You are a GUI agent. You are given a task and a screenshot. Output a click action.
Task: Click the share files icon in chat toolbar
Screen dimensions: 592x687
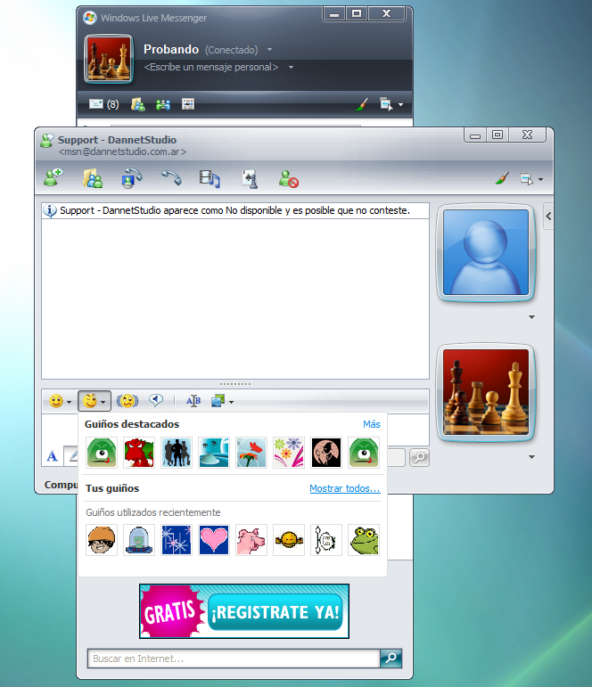93,179
